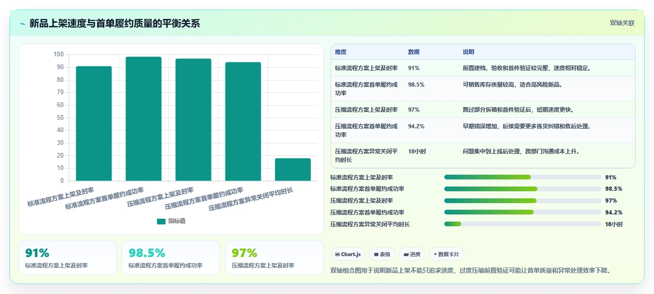654x294 pixels.
Task: Click text 可销售库存质量较高，适合高风险新品。
Action: (512, 85)
